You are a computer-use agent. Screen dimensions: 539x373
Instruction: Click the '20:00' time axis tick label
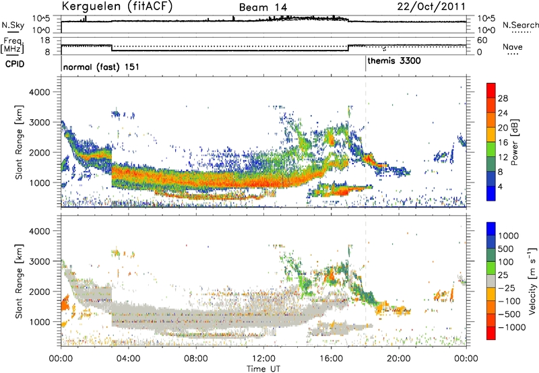399,359
